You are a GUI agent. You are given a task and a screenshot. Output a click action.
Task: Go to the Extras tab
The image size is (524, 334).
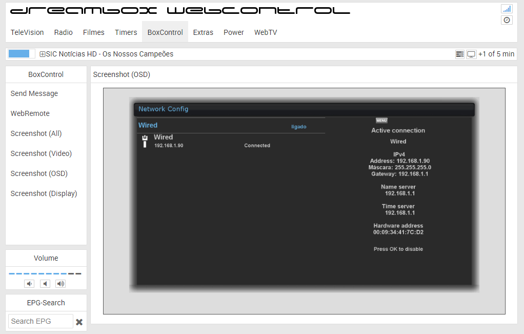(x=203, y=32)
